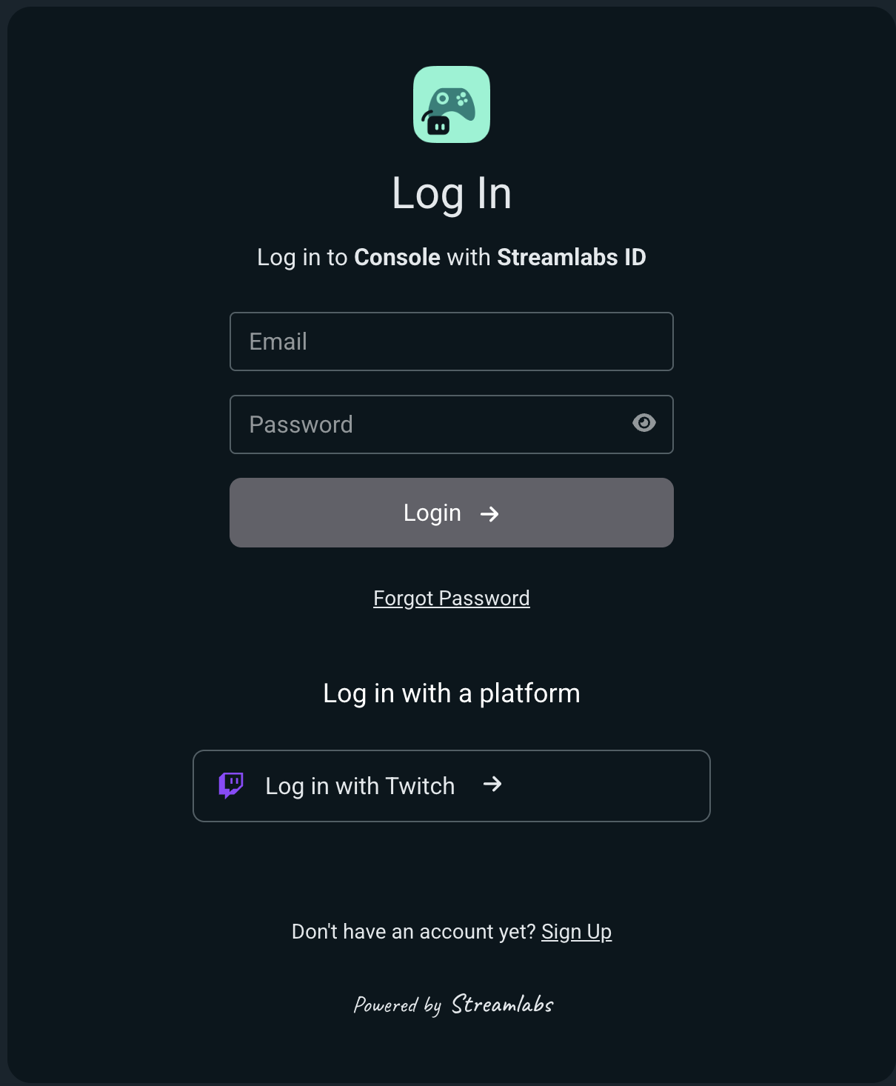Select the Email input field

click(451, 342)
